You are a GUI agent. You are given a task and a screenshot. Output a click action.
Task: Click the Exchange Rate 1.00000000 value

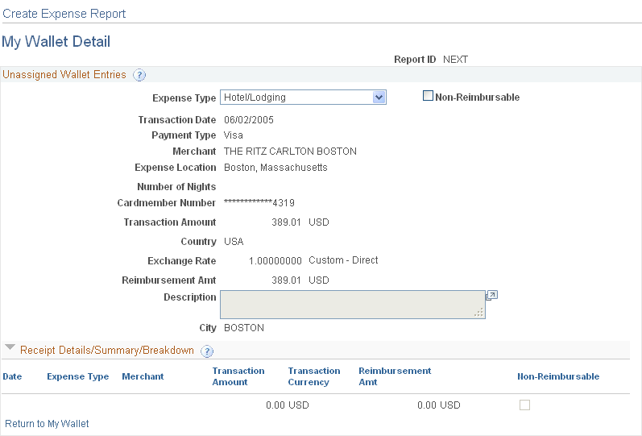[x=275, y=261]
